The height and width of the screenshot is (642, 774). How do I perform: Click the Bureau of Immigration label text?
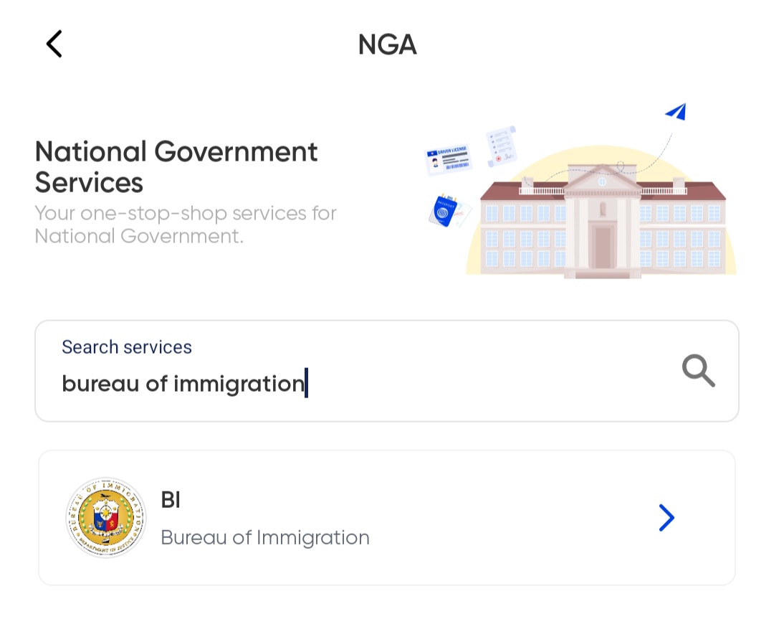coord(264,537)
